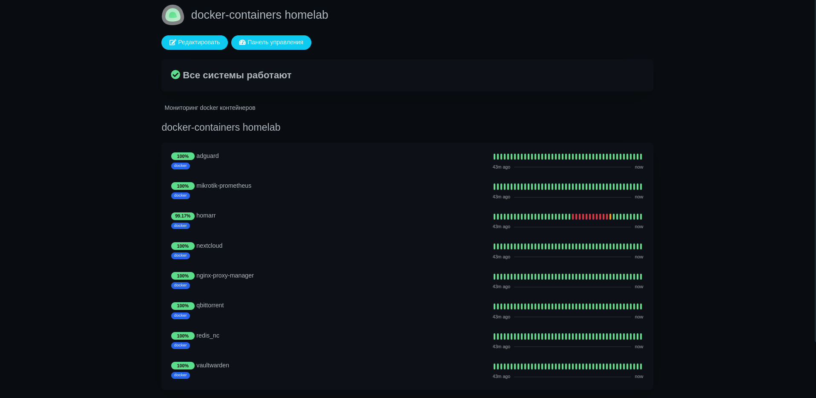This screenshot has width=816, height=398.
Task: Click nextcloud's 100% uptime badge
Action: 183,246
